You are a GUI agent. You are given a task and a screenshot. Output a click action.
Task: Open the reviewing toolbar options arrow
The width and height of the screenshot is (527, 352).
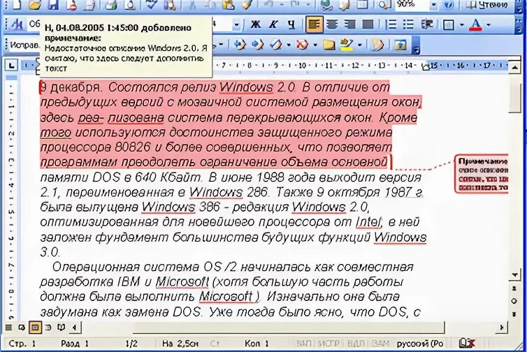click(417, 46)
